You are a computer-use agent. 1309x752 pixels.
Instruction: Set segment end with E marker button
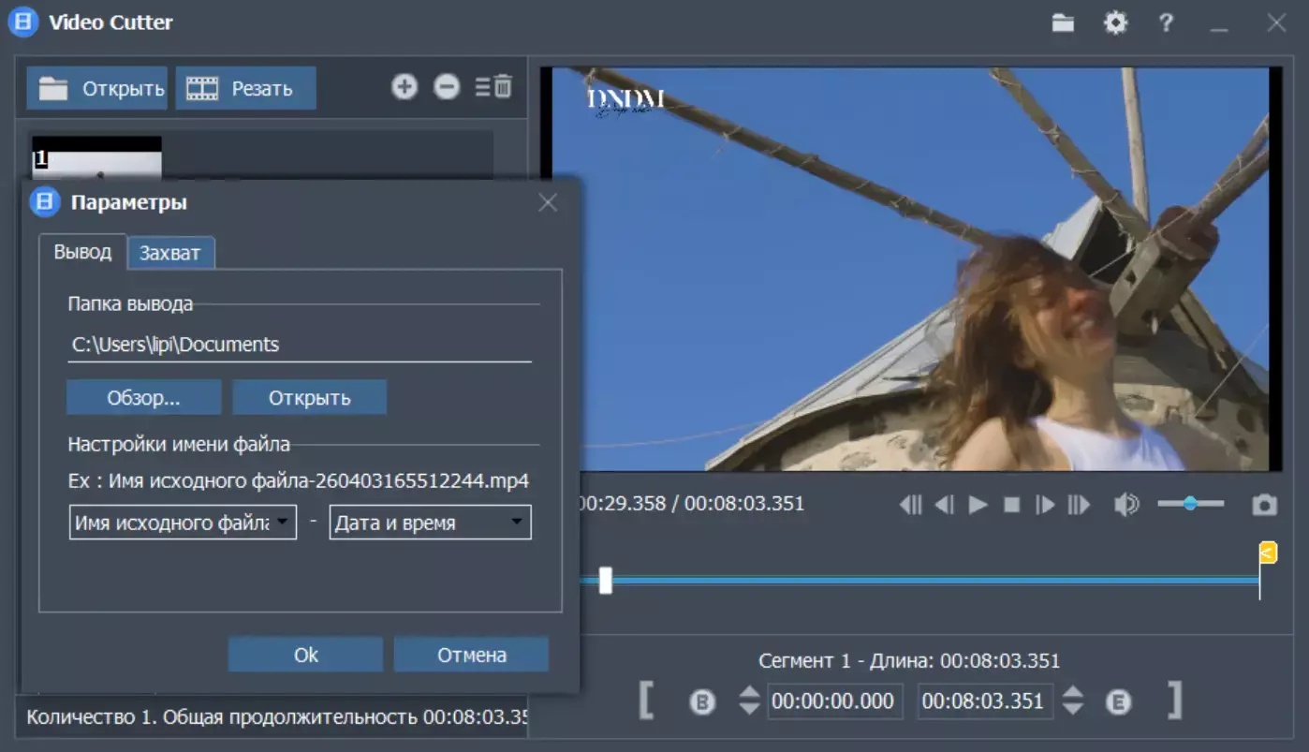pos(1118,701)
